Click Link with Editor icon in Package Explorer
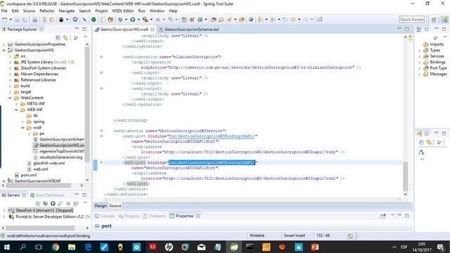This screenshot has height=253, width=450. 65,37
